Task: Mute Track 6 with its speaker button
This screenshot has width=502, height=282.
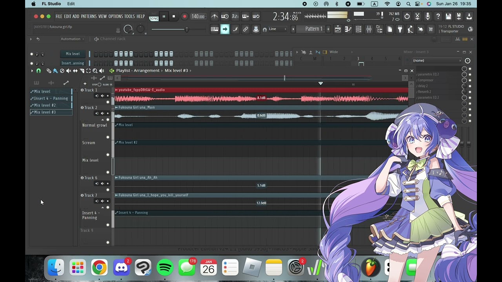Action: pyautogui.click(x=102, y=184)
